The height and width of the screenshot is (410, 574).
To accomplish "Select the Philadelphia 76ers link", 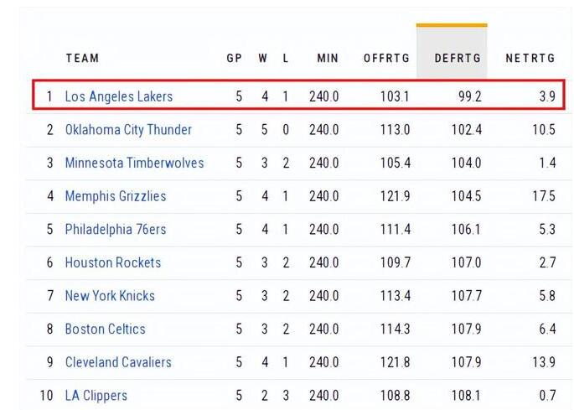I will (x=116, y=229).
